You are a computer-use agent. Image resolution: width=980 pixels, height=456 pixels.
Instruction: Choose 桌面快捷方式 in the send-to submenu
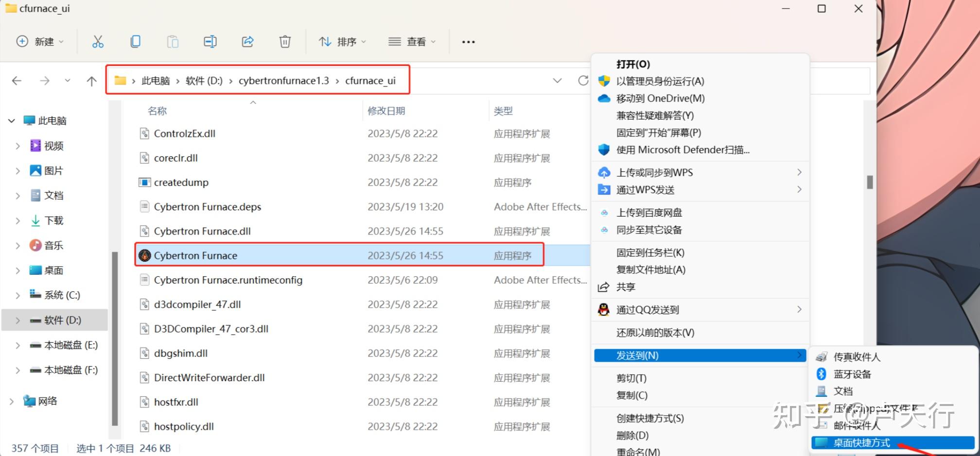click(x=892, y=443)
